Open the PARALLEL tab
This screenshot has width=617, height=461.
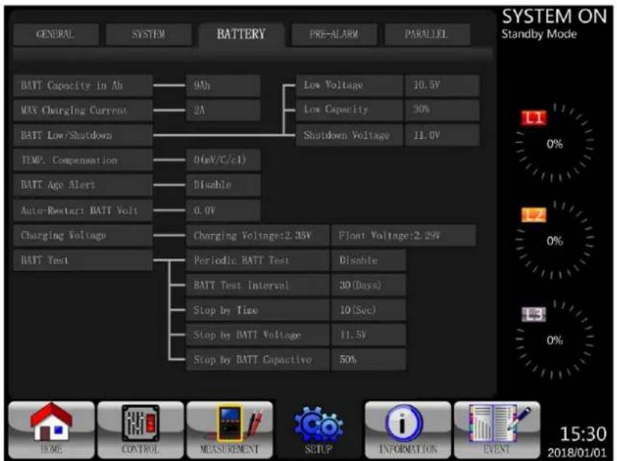point(427,35)
